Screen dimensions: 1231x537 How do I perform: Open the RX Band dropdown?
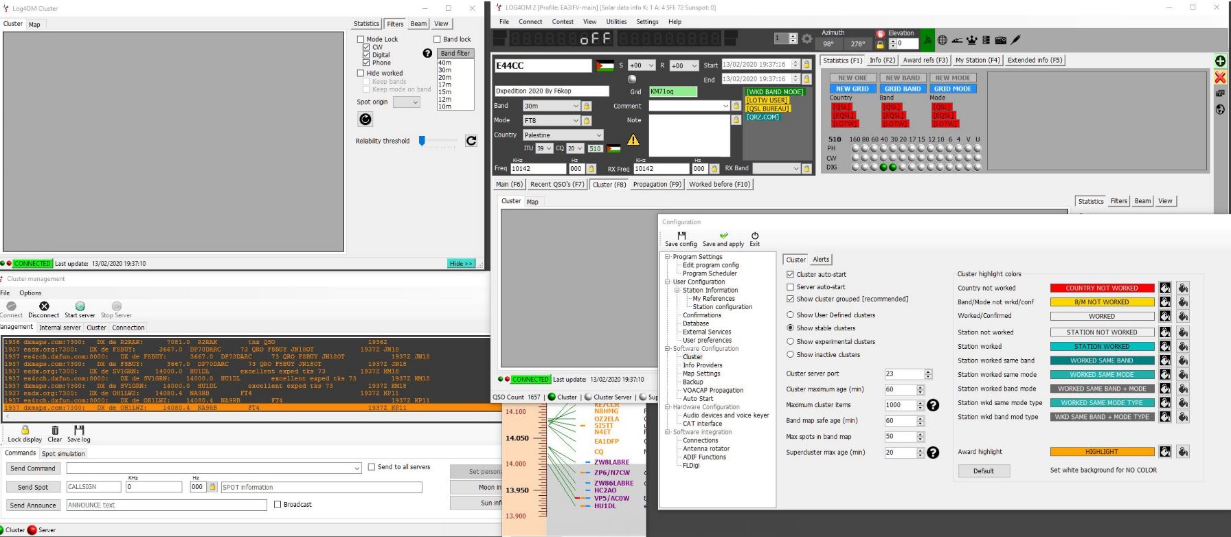pos(776,168)
